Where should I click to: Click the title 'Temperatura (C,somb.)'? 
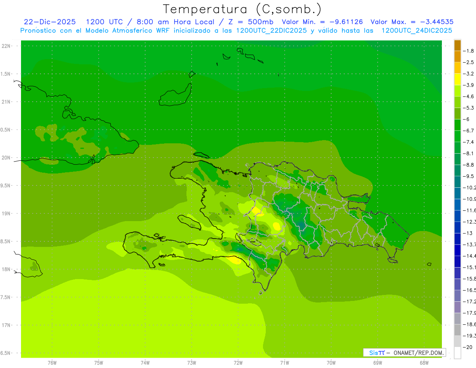[x=242, y=10]
